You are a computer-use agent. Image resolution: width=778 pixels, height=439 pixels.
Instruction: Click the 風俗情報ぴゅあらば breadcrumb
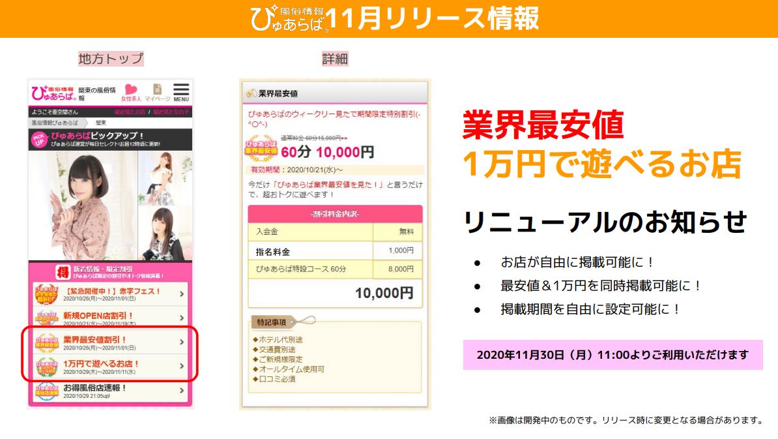[x=55, y=123]
